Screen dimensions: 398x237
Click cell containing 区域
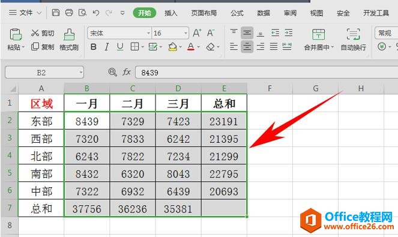coord(41,103)
